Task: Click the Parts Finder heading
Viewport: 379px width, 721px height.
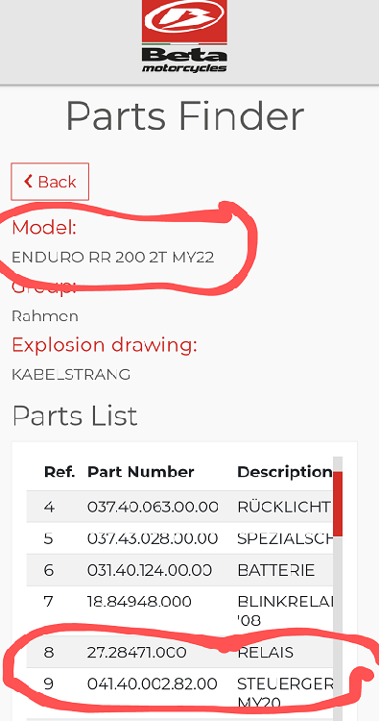Action: [185, 116]
